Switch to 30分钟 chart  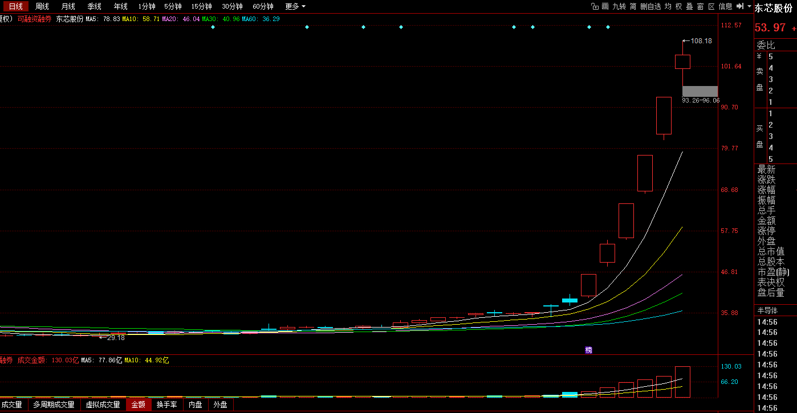coord(232,6)
